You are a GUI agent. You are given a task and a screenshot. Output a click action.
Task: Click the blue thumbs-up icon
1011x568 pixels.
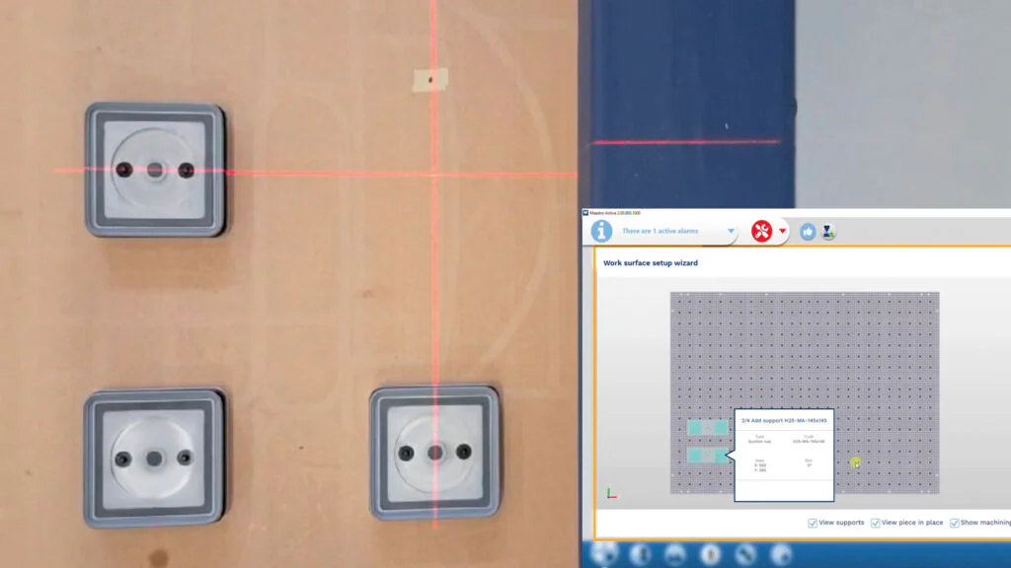tap(808, 232)
